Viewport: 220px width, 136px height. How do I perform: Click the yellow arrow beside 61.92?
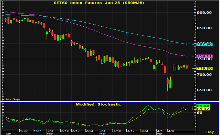point(193,109)
